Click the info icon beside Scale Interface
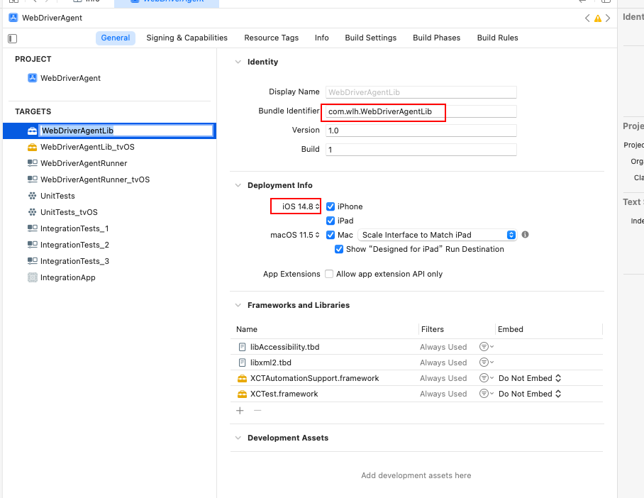644x498 pixels. pos(526,235)
